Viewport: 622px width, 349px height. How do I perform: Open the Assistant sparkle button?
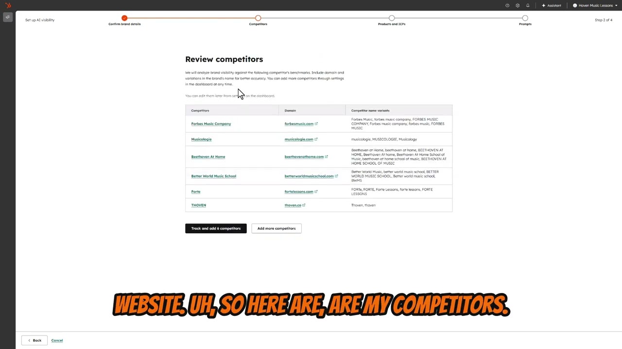point(552,5)
